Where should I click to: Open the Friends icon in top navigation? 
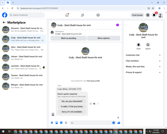pyautogui.click(x=82, y=15)
